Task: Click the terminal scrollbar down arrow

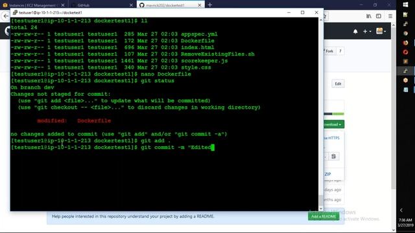Action: tap(321, 208)
